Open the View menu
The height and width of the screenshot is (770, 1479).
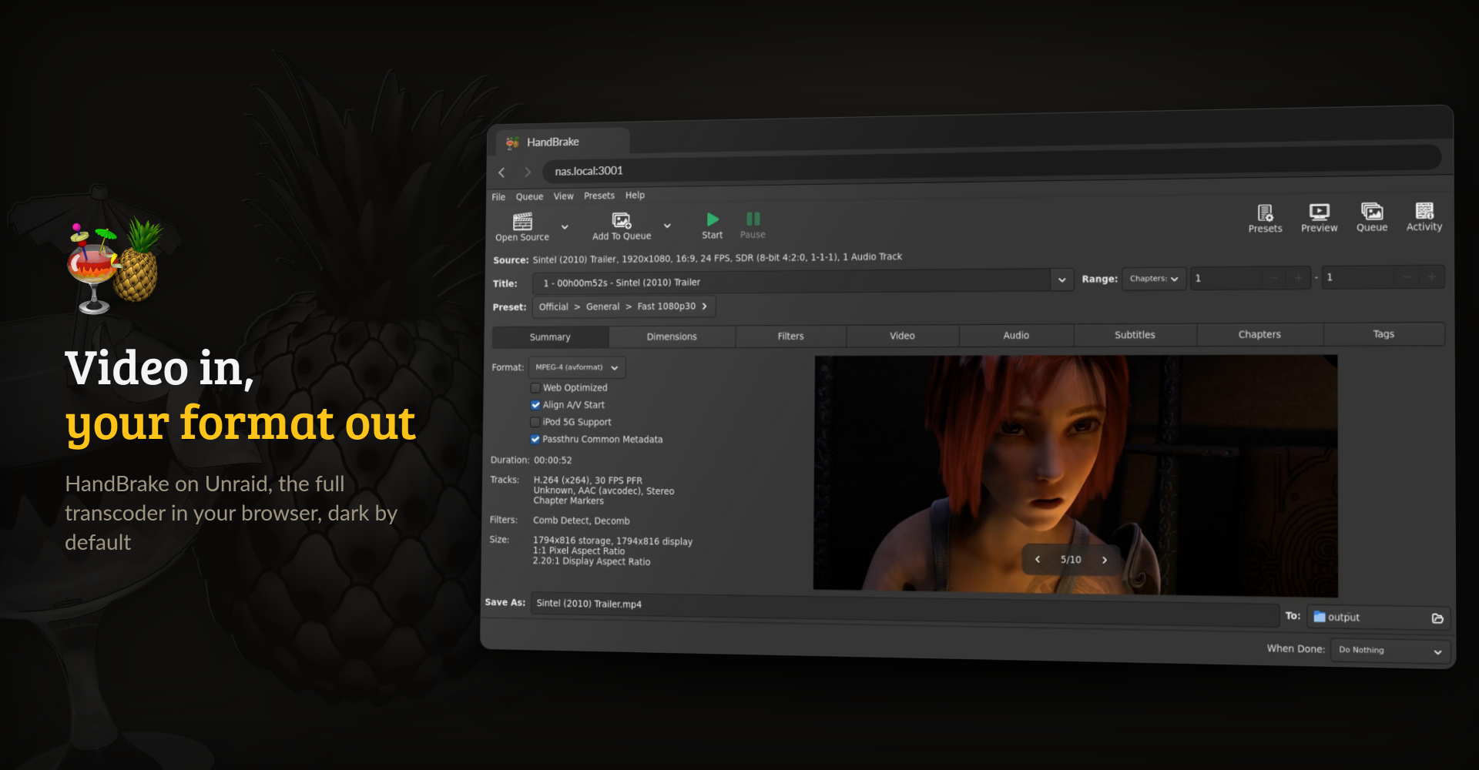[x=563, y=196]
